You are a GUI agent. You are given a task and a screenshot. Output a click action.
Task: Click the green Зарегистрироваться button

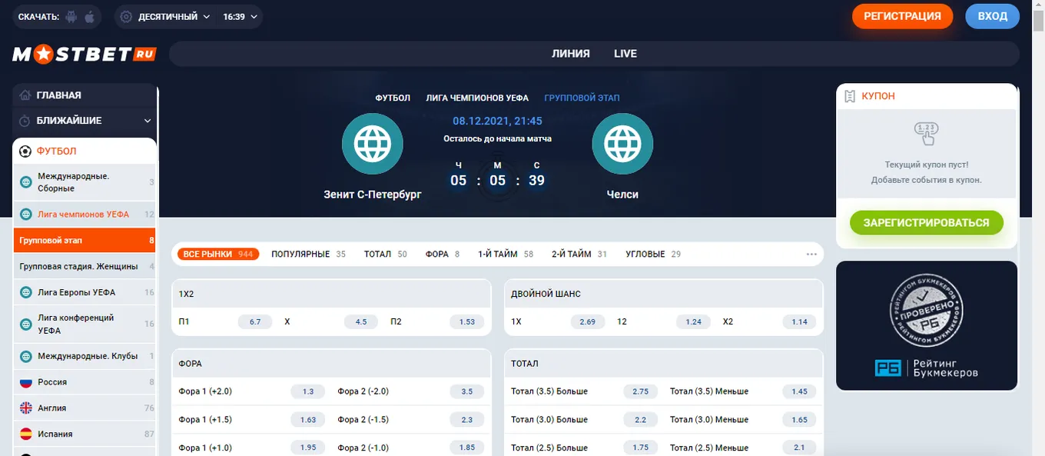pyautogui.click(x=927, y=223)
